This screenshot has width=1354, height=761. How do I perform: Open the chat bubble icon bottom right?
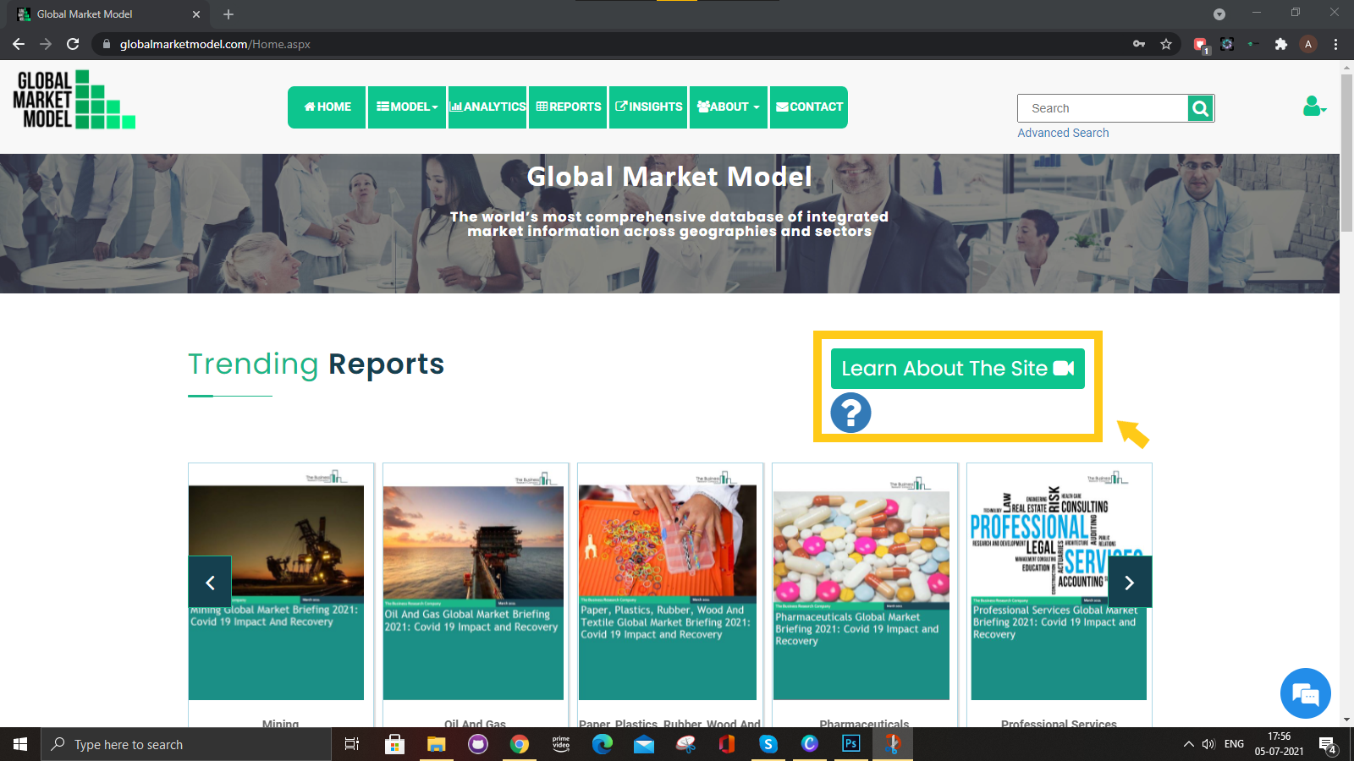tap(1305, 693)
